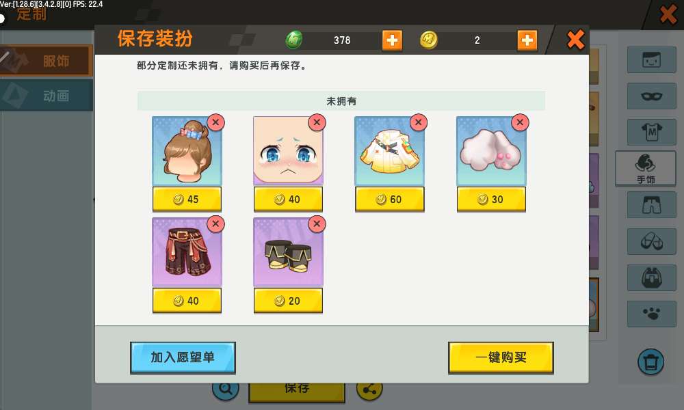Buy the hairstyle for 45 coins
684x410 pixels.
[x=187, y=199]
